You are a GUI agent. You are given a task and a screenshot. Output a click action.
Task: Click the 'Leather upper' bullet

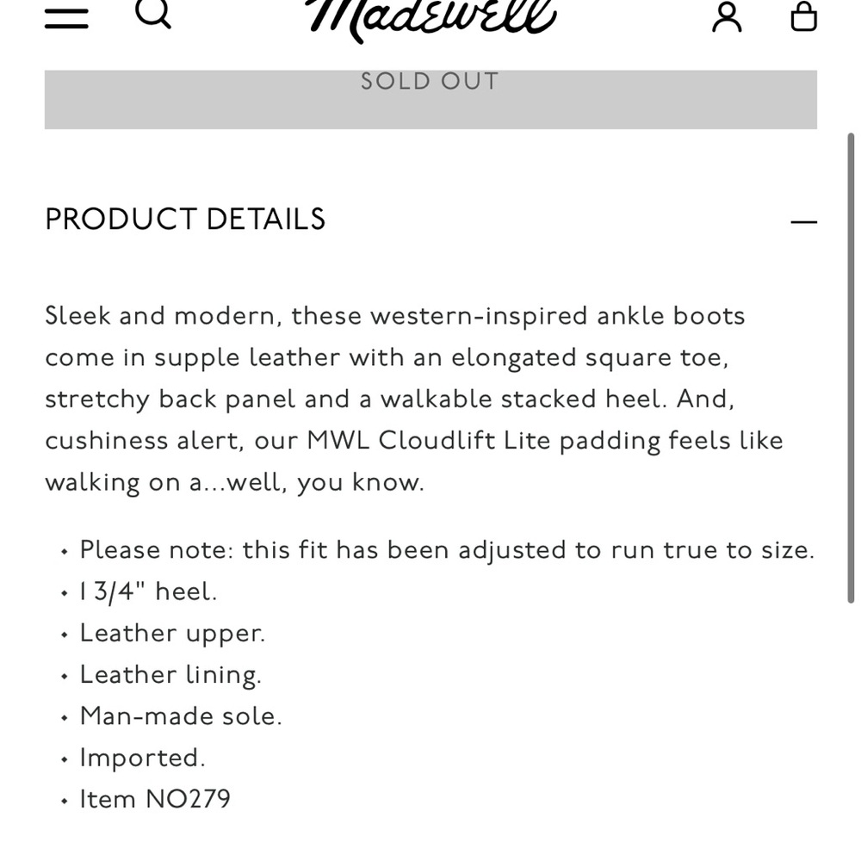(x=172, y=633)
